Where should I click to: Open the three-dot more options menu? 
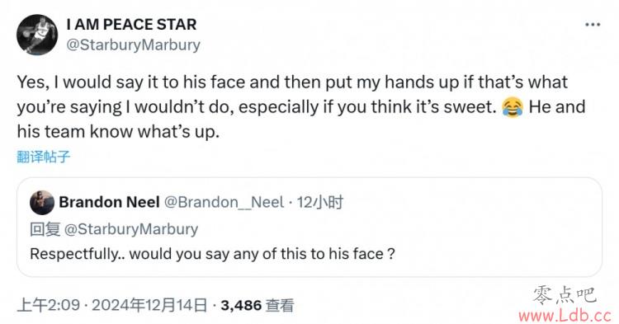[593, 25]
